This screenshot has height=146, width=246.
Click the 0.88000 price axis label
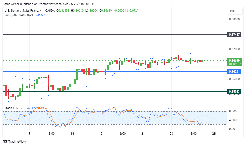click(234, 19)
